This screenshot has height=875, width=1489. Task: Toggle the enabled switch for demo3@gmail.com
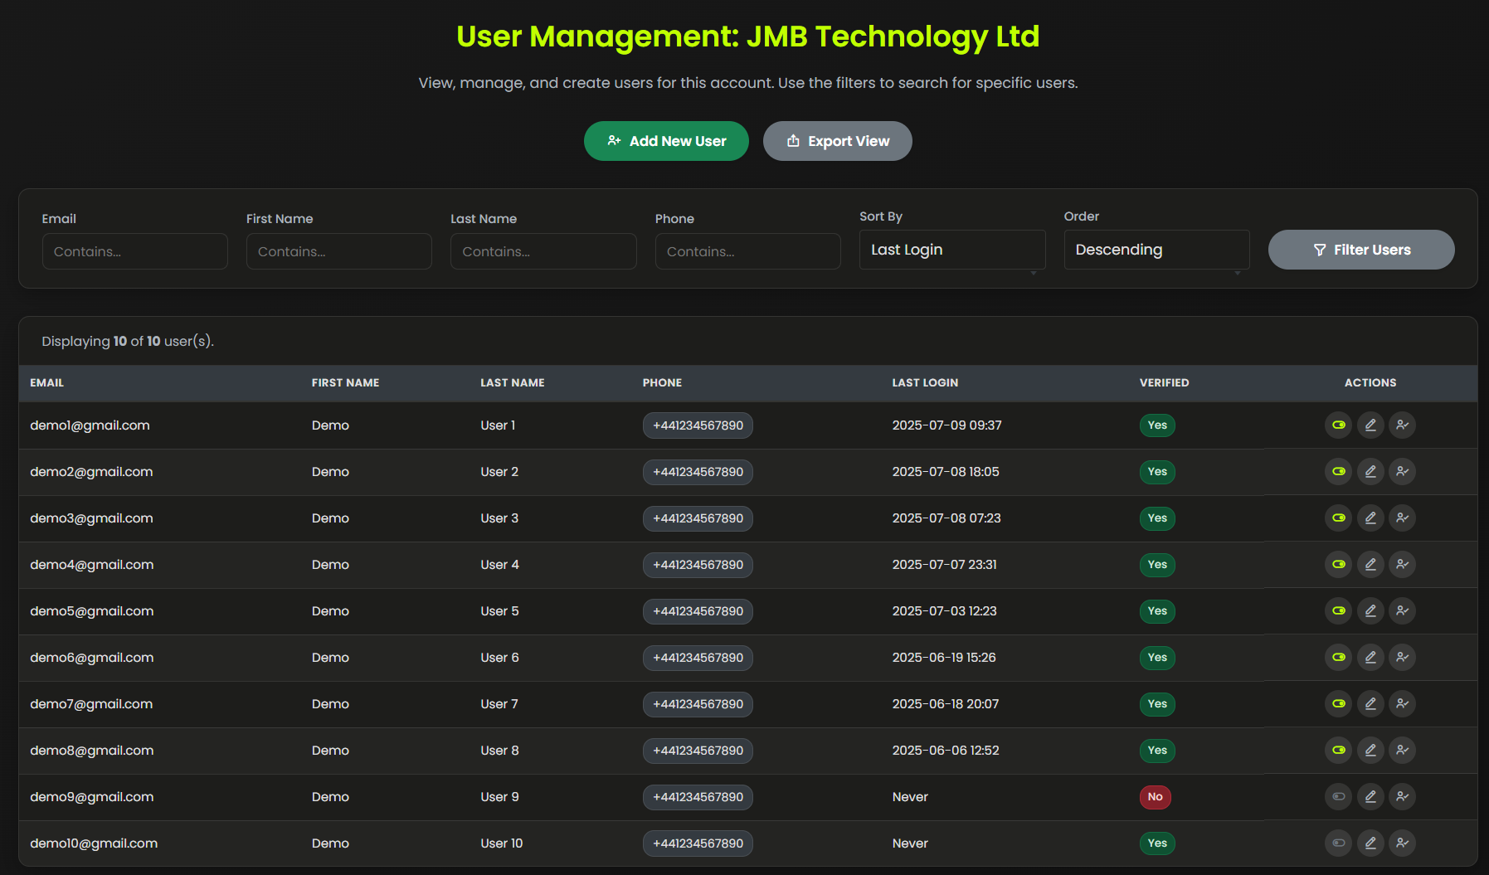[1338, 518]
